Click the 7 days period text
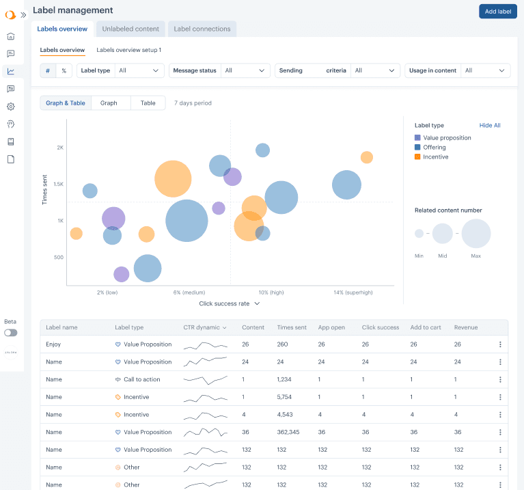524x490 pixels. 193,103
